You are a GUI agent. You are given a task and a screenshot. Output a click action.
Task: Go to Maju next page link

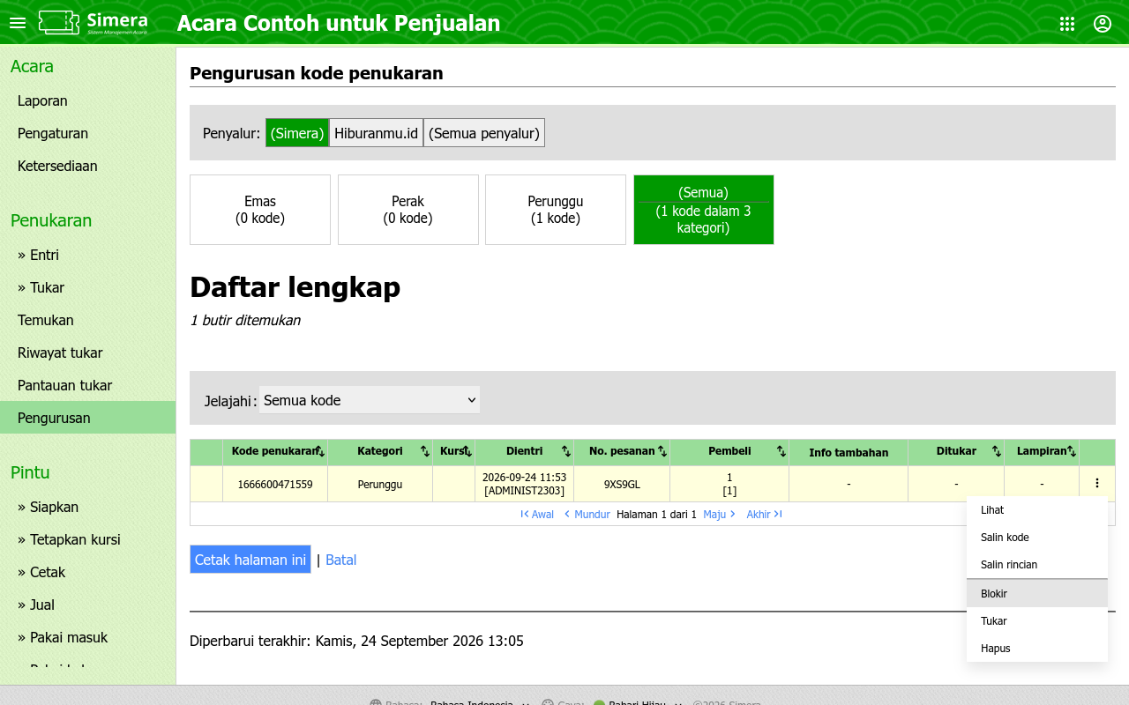tap(720, 515)
